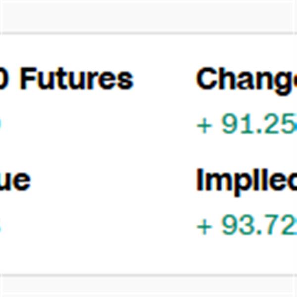Click the blue futures price under Futures heading

[0, 124]
